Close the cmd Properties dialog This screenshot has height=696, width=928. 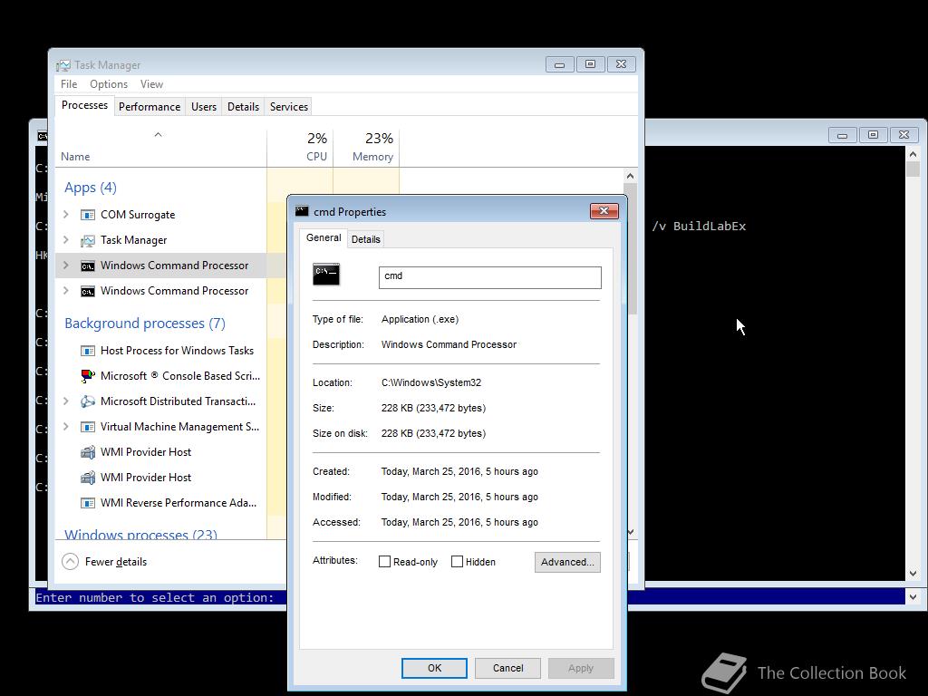(604, 210)
